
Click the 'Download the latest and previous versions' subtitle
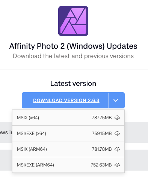click(73, 56)
